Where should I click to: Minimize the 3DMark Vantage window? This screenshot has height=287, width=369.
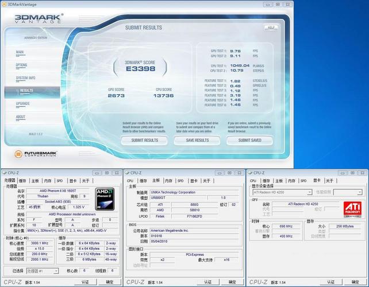point(268,4)
